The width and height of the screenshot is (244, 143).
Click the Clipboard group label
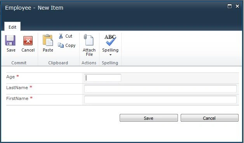(58, 63)
